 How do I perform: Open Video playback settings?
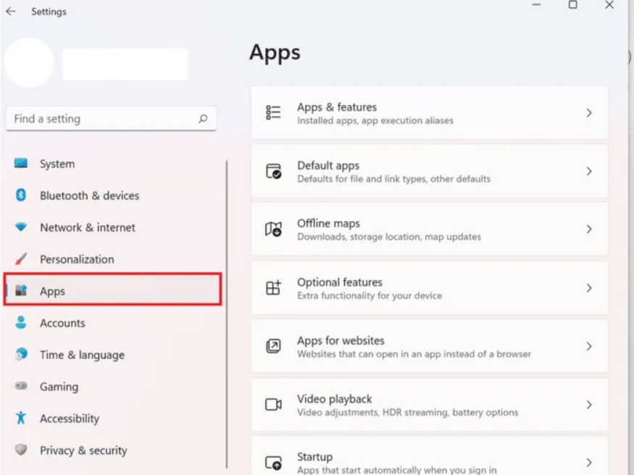(429, 405)
